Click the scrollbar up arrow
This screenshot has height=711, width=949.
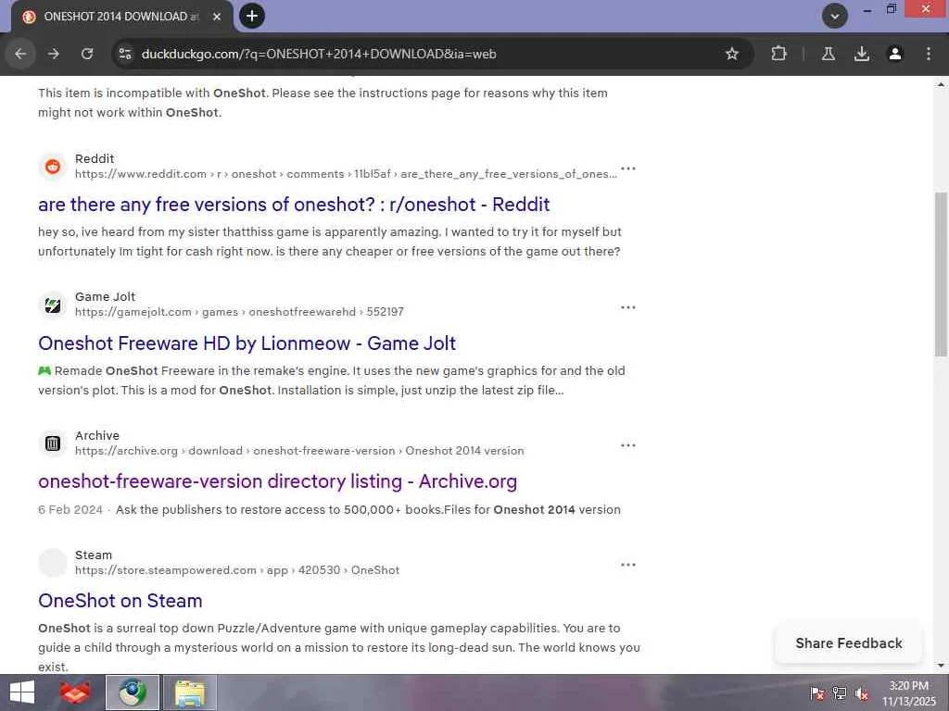[x=941, y=84]
